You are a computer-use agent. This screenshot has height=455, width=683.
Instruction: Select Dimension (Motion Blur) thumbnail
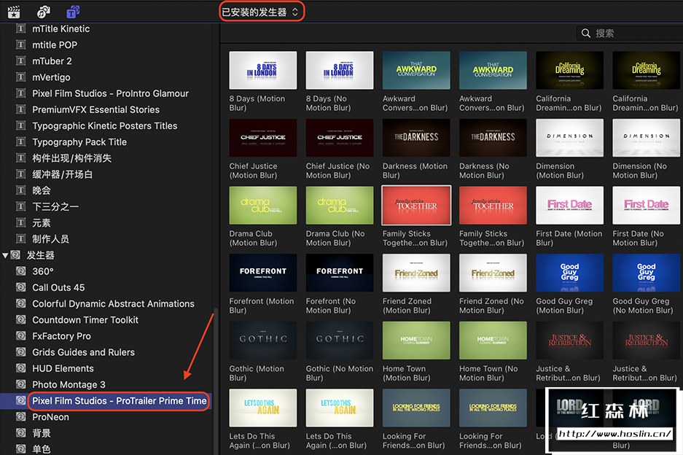pyautogui.click(x=569, y=138)
